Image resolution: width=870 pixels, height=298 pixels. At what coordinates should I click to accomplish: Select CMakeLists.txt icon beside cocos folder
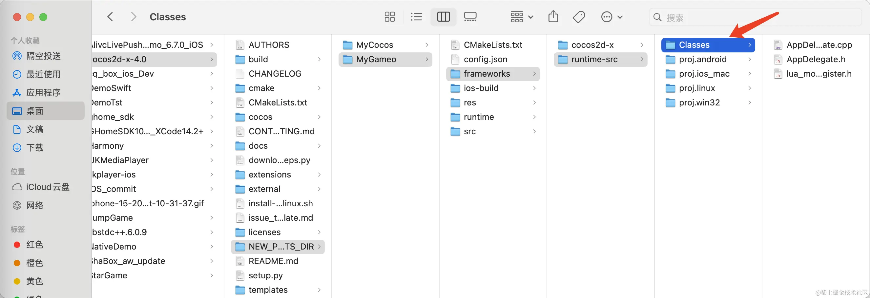[240, 102]
